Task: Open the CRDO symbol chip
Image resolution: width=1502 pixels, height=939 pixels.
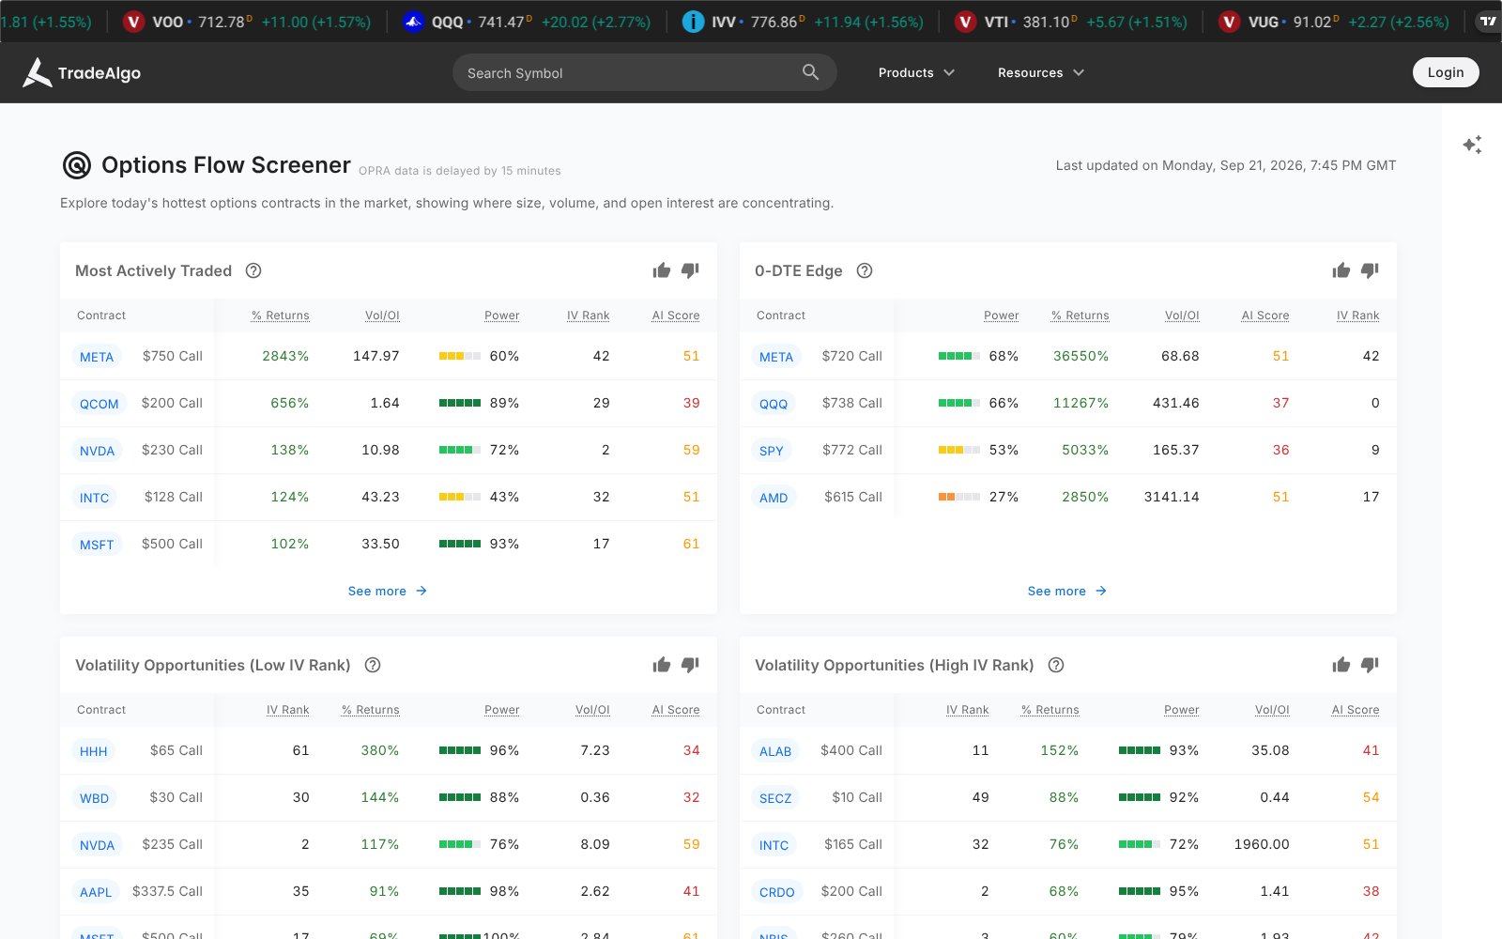Action: (777, 892)
